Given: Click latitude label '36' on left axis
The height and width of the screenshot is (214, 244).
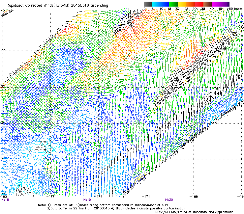Looking at the screenshot, I should pyautogui.click(x=3, y=86).
